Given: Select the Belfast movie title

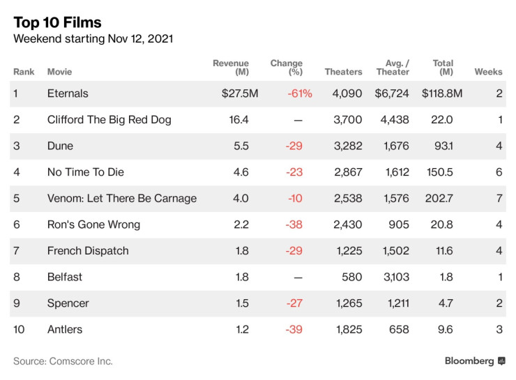Looking at the screenshot, I should (x=64, y=277).
